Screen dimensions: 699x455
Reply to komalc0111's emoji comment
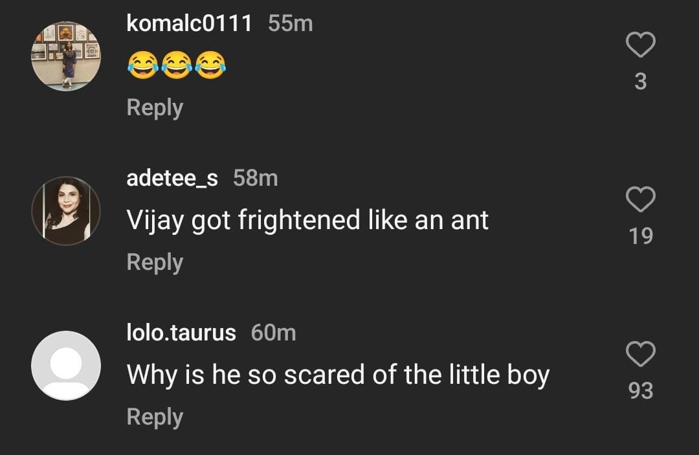(155, 107)
